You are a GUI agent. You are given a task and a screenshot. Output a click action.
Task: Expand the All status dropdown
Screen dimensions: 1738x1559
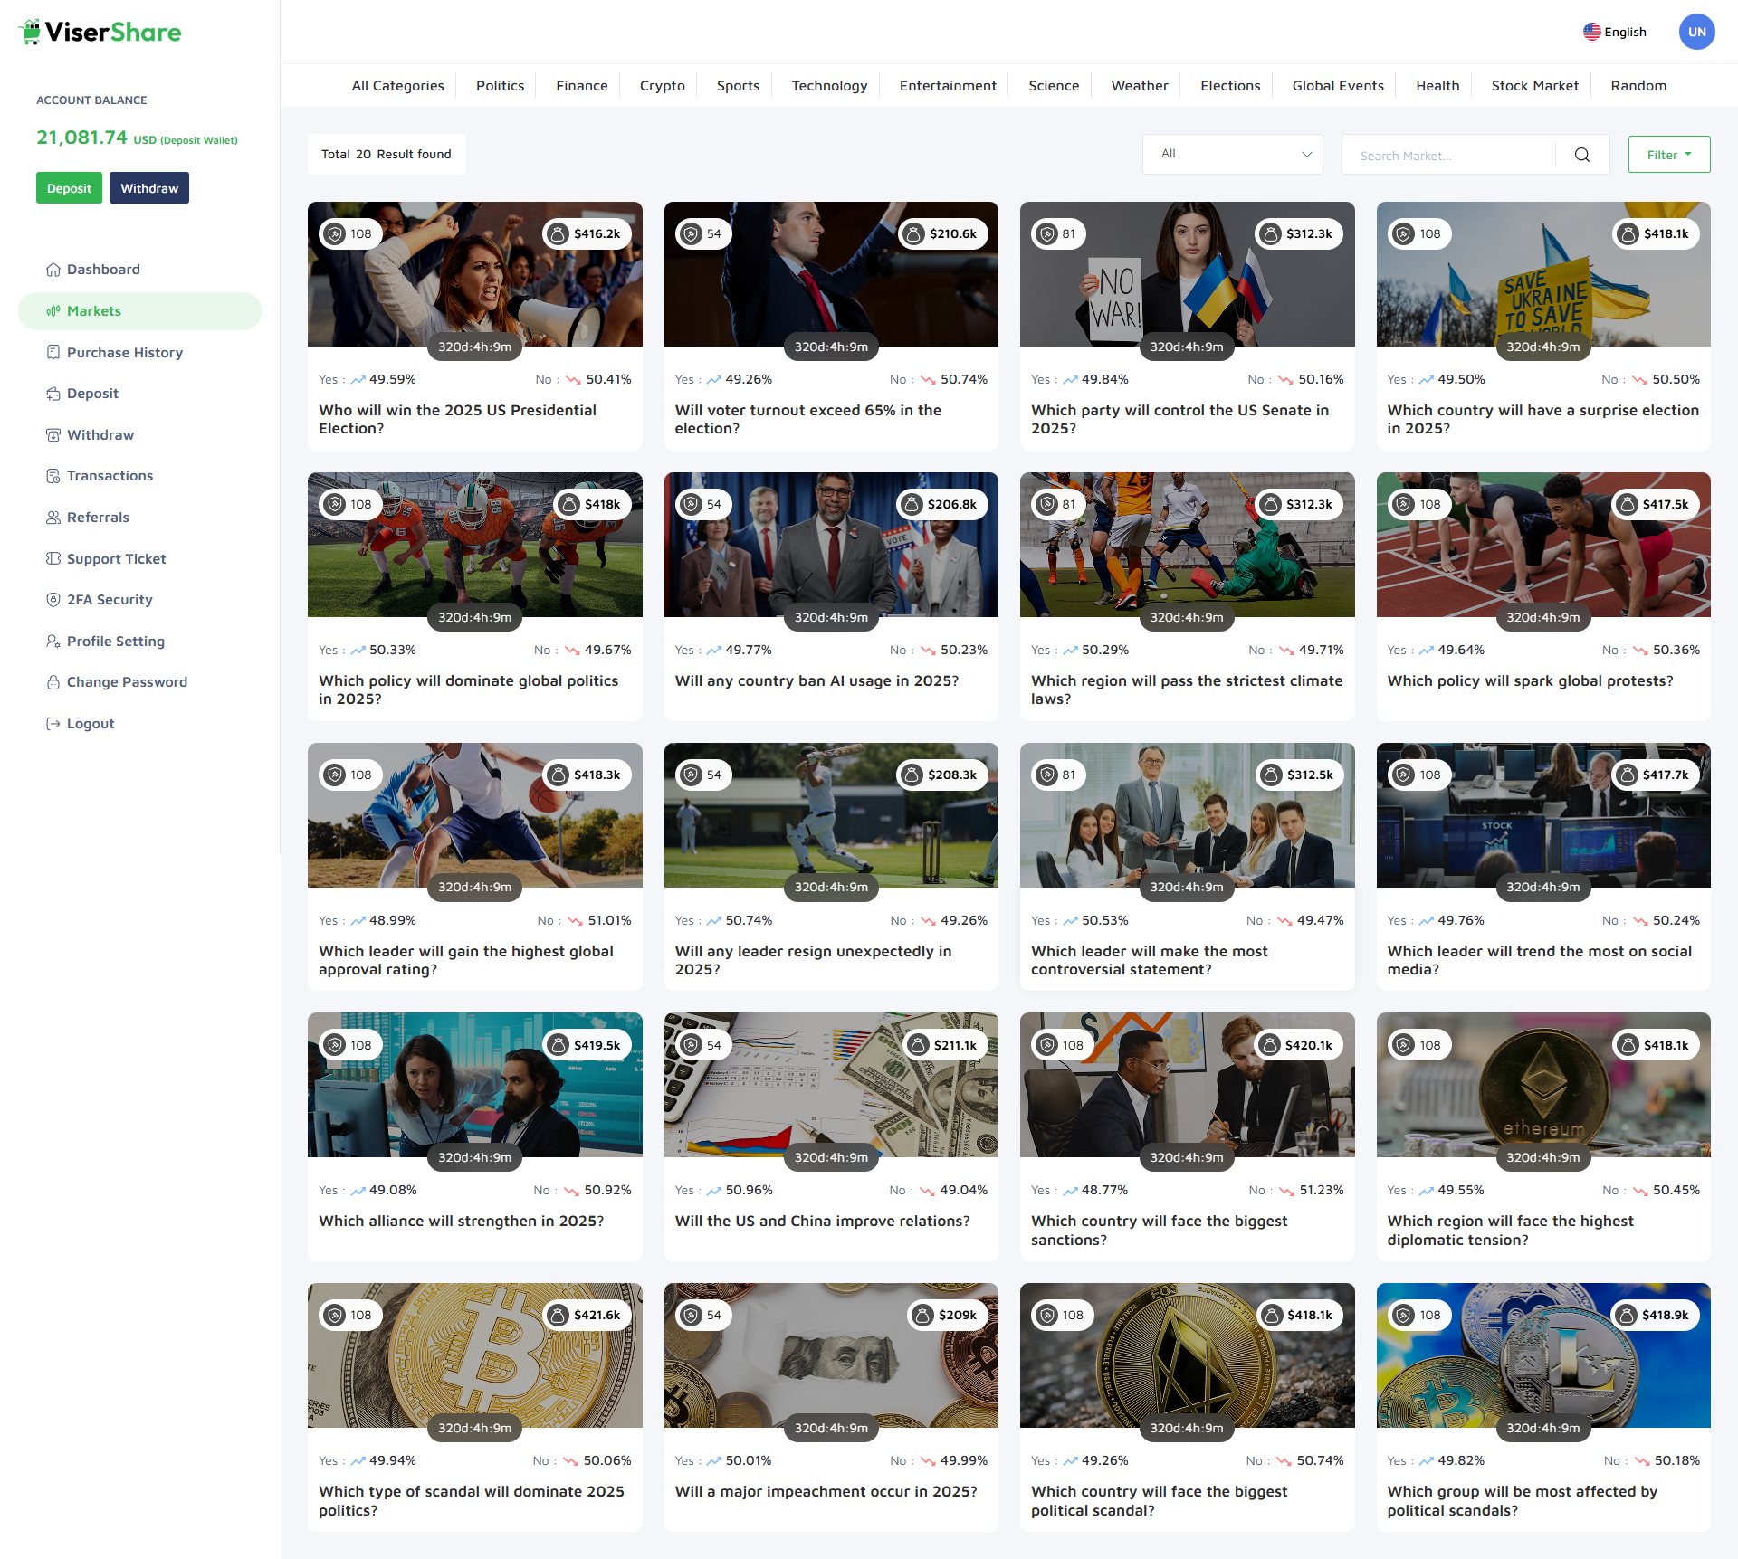1232,154
